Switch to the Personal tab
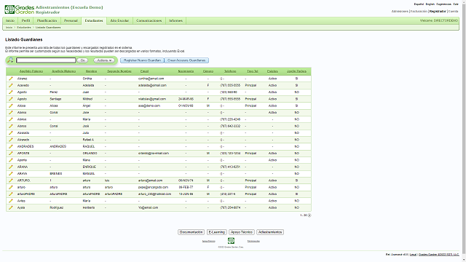 point(71,21)
